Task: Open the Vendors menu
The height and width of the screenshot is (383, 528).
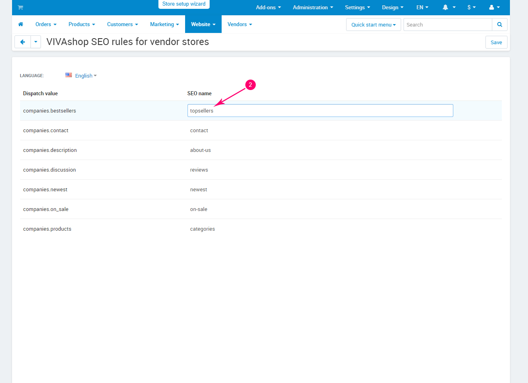Action: 239,25
